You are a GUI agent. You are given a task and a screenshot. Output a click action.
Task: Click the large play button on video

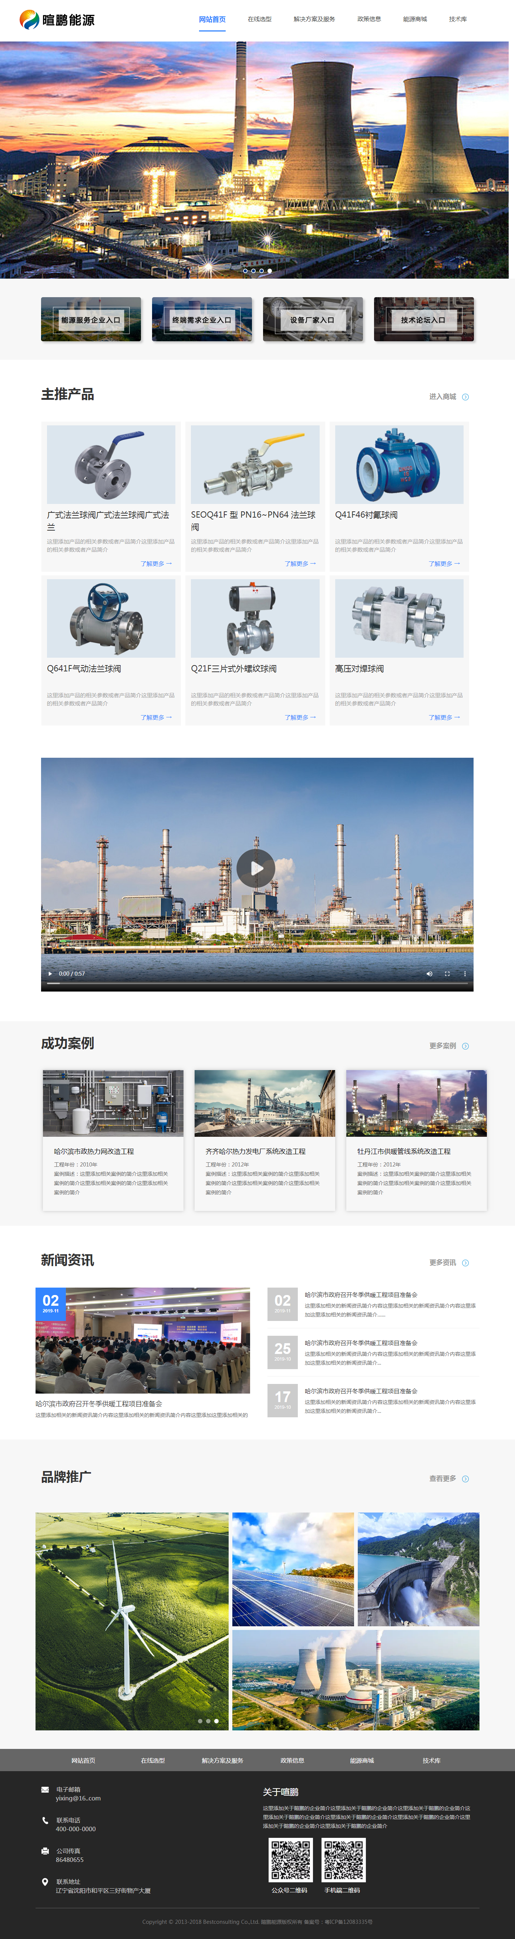point(256,868)
